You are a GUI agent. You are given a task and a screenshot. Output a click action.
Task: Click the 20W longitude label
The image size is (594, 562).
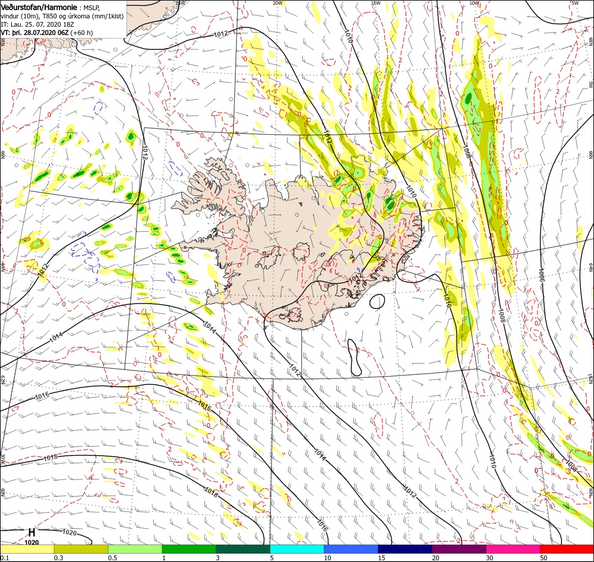(277, 2)
